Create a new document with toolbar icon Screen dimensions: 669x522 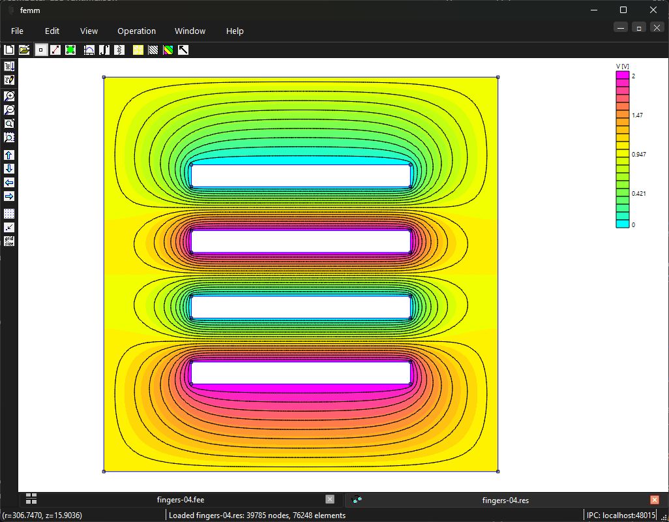(x=9, y=50)
